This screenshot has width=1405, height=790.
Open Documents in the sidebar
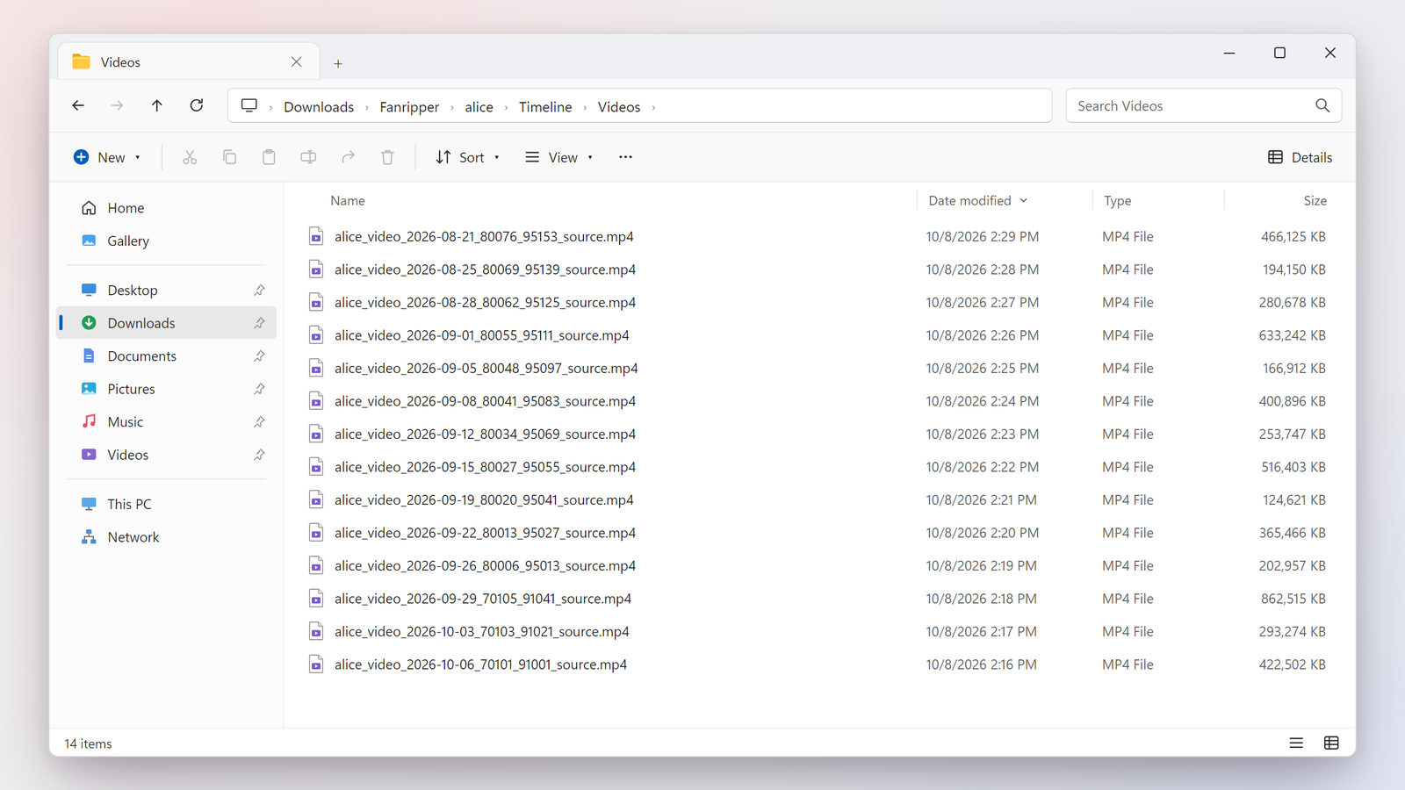pyautogui.click(x=167, y=355)
